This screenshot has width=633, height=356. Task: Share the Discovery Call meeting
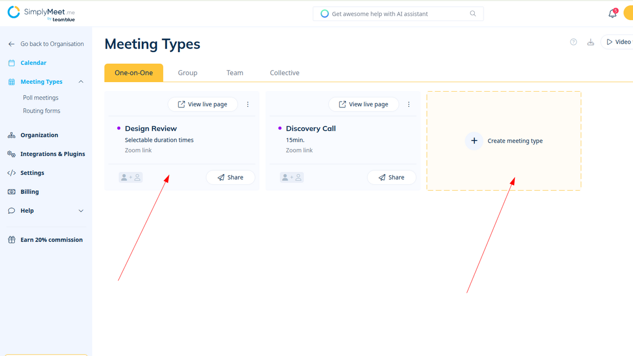coord(391,177)
